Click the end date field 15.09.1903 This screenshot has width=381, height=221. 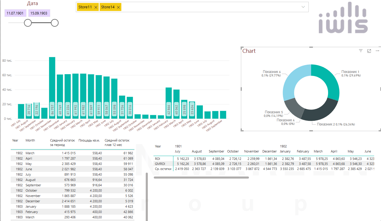click(39, 13)
